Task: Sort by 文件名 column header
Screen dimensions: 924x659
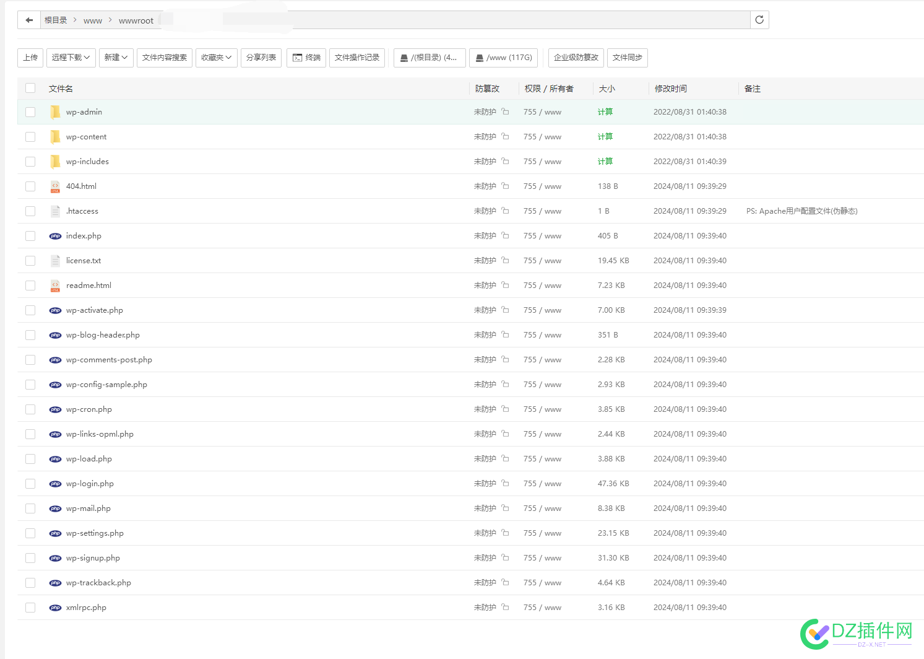Action: click(61, 89)
